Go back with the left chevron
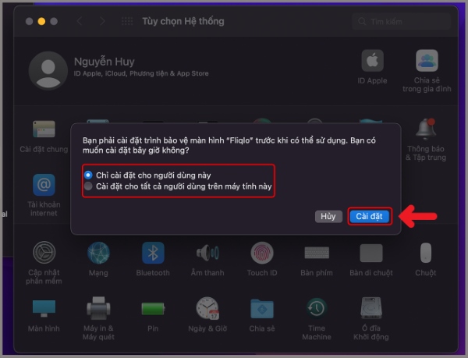Image resolution: width=468 pixels, height=358 pixels. [80, 21]
